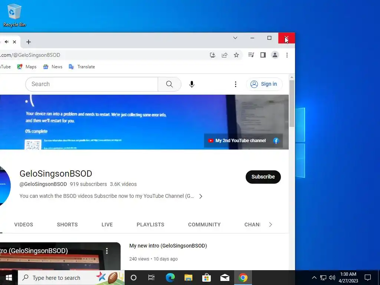Open the News bookmark
Viewport: 380px width, 285px height.
coord(53,67)
